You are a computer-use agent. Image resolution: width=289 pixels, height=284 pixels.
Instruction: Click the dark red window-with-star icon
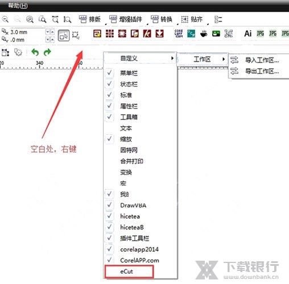point(97,34)
